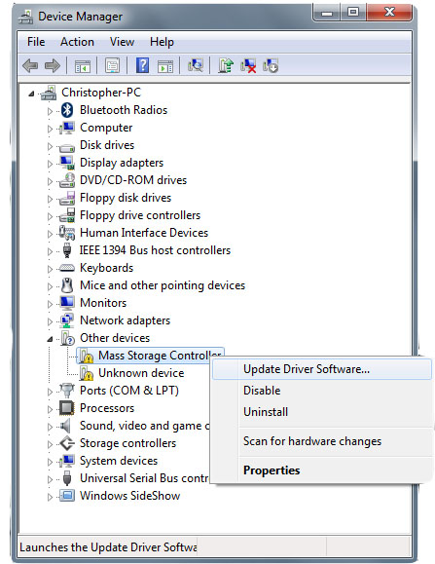
Task: Toggle the console tree toolbar icon
Action: pyautogui.click(x=83, y=66)
